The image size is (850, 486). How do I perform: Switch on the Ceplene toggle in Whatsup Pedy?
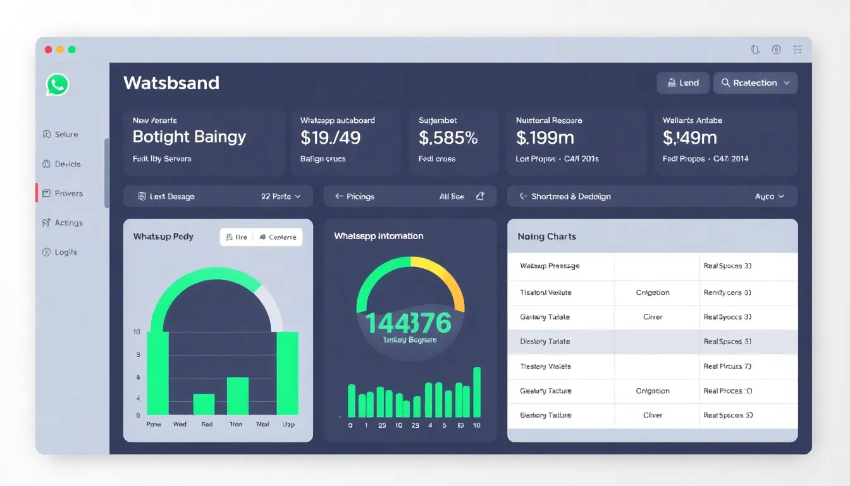(x=278, y=237)
